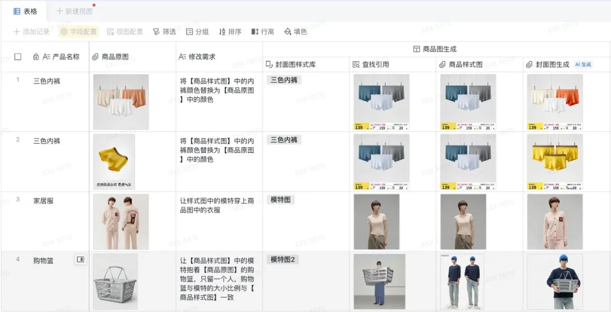Click 添加记录 to add a record

pyautogui.click(x=32, y=32)
